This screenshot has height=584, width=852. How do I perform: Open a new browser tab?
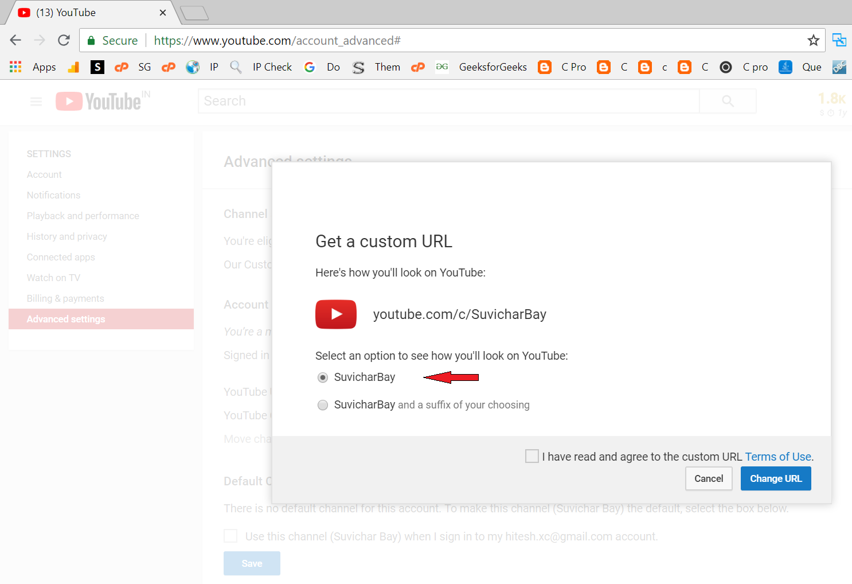pos(194,13)
